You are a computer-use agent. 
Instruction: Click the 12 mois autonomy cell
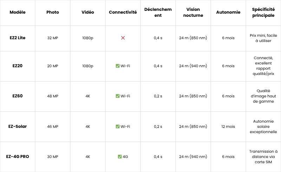point(228,126)
